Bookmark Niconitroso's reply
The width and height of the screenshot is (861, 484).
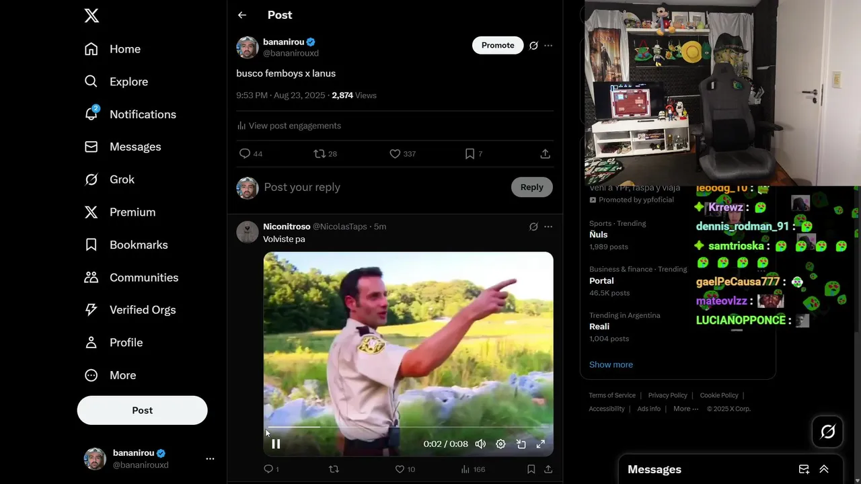[x=531, y=469]
